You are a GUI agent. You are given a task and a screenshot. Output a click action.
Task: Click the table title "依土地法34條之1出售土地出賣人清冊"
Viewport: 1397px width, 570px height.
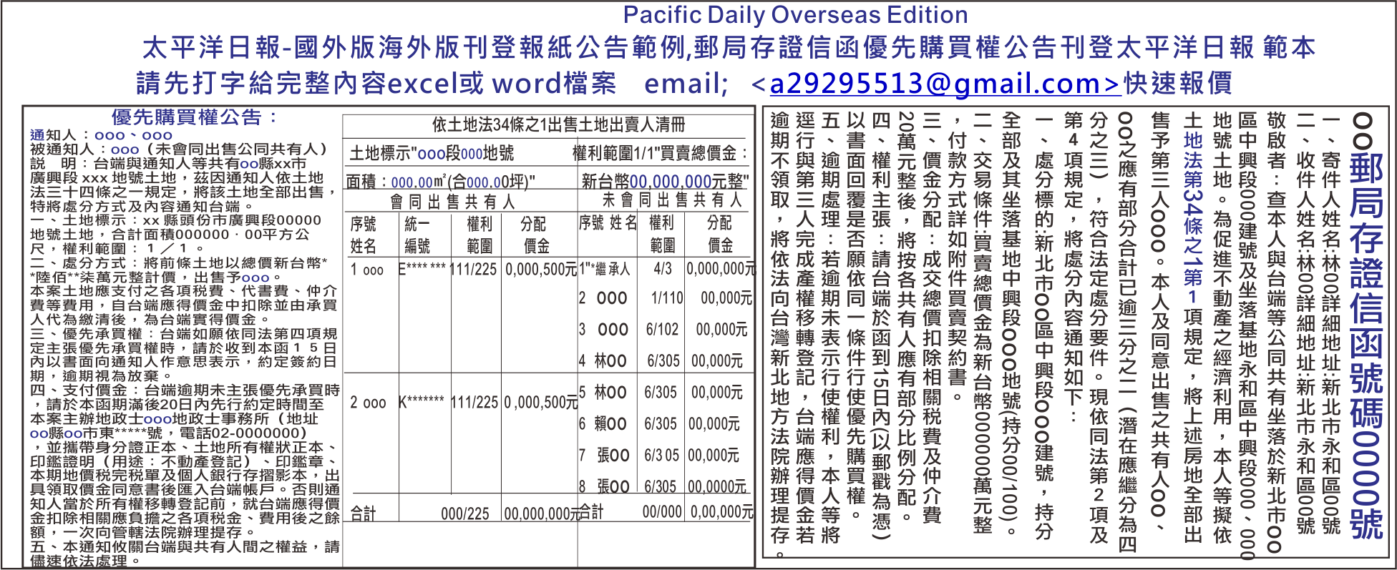click(558, 124)
